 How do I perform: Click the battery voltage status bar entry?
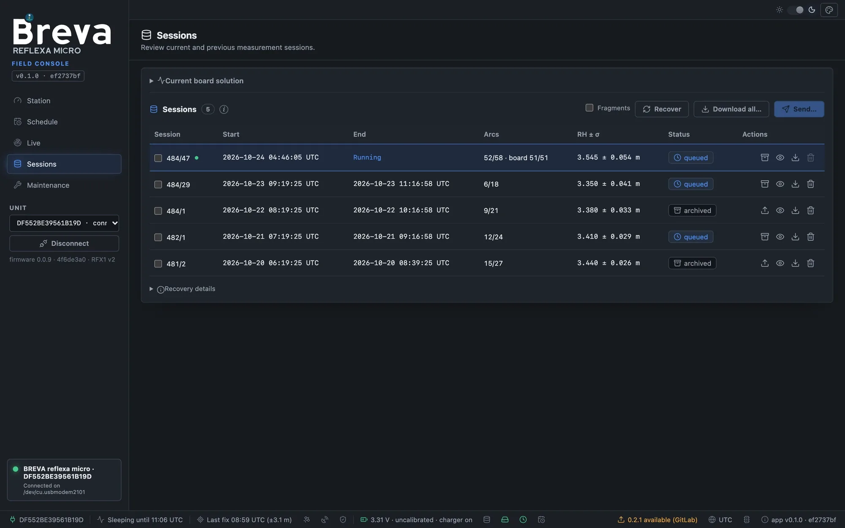(x=416, y=520)
